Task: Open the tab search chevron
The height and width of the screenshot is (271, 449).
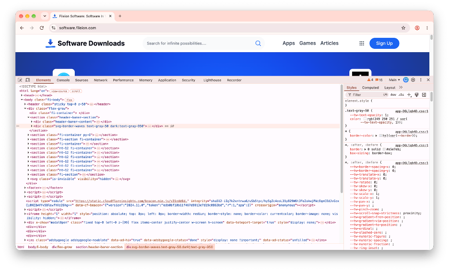Action: [45, 16]
